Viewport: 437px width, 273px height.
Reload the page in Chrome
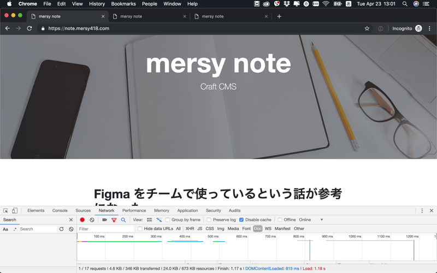tap(29, 28)
